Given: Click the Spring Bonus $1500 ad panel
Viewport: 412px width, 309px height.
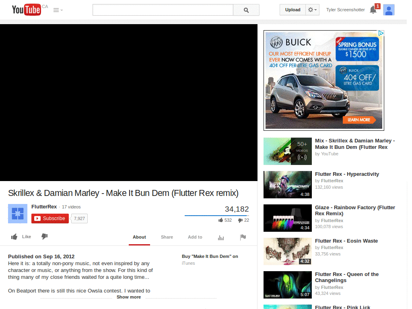Looking at the screenshot, I should coord(357,49).
